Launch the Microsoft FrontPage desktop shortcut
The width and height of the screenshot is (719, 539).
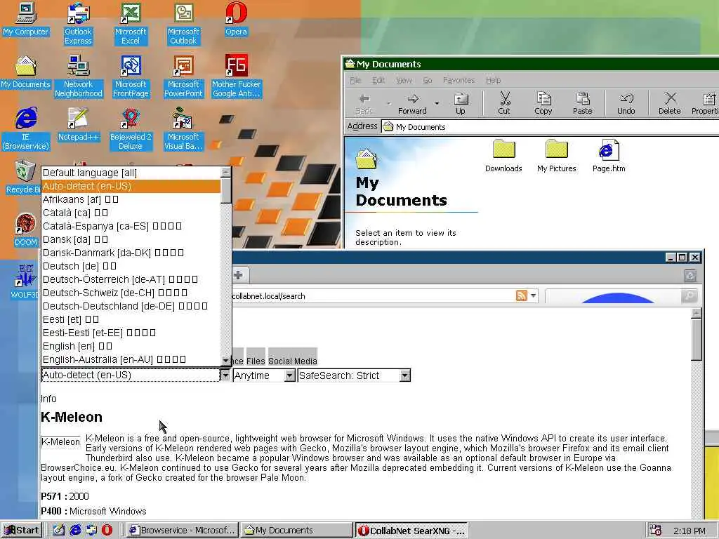tap(130, 76)
